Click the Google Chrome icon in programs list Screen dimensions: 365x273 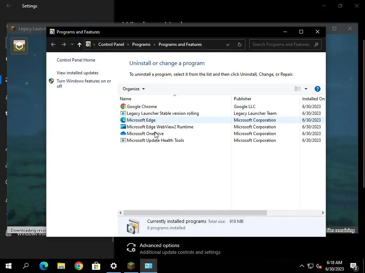(x=123, y=107)
